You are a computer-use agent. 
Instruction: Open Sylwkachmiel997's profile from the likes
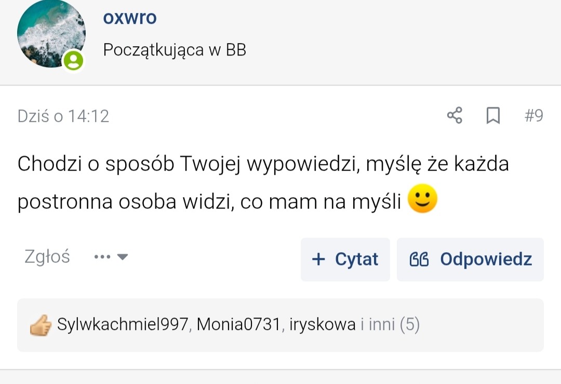tap(123, 325)
